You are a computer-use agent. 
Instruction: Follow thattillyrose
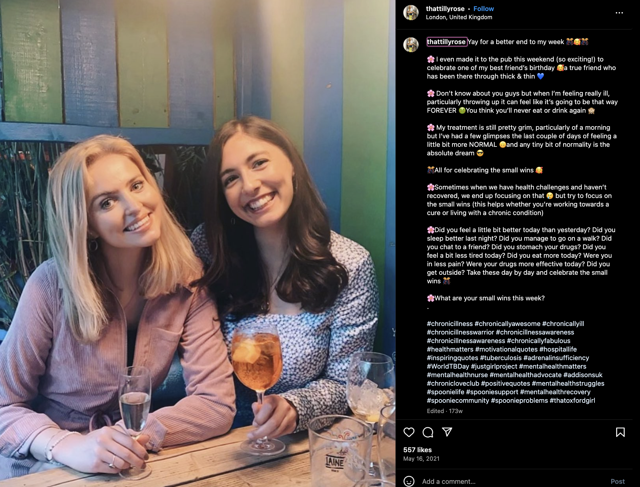pyautogui.click(x=483, y=9)
